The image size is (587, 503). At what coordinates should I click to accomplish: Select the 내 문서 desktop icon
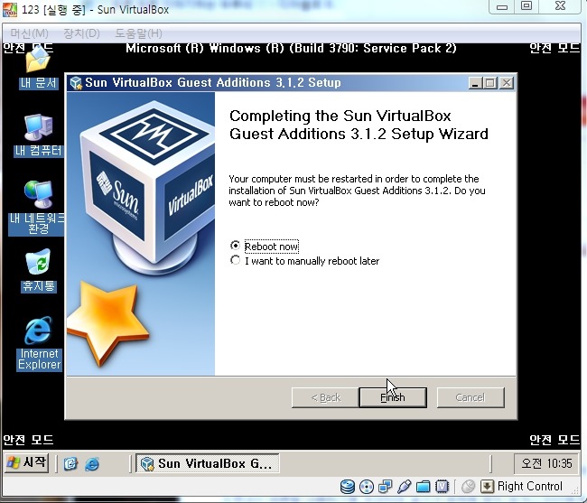point(38,70)
